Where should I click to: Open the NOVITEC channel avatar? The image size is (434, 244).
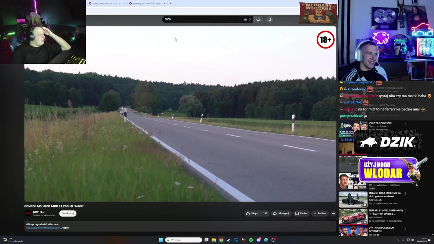click(28, 213)
